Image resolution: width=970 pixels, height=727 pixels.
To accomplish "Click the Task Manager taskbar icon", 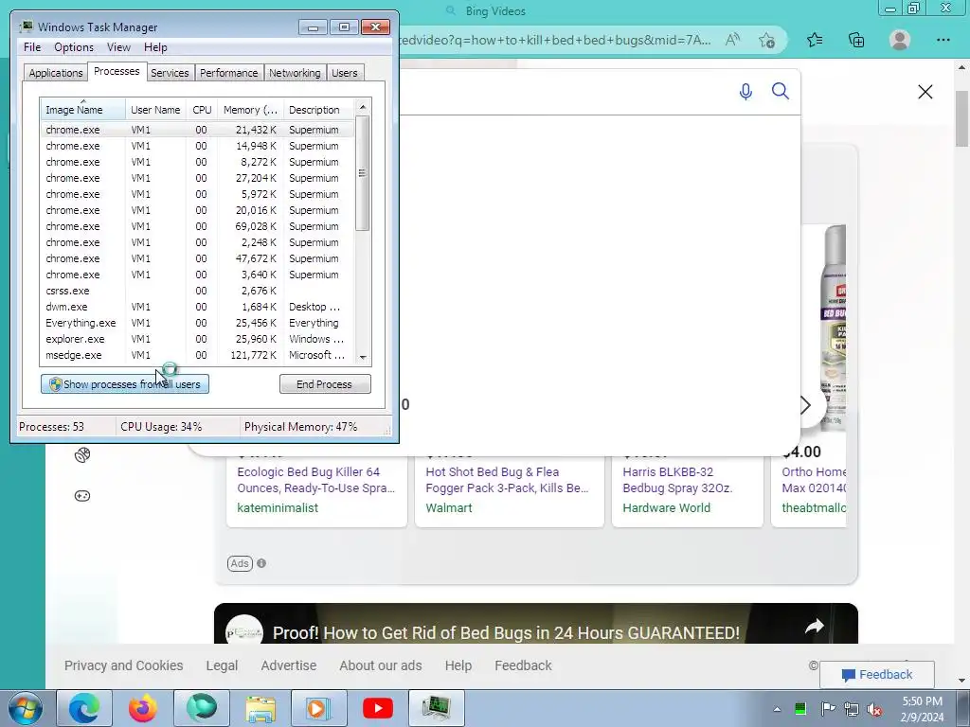I will click(436, 708).
